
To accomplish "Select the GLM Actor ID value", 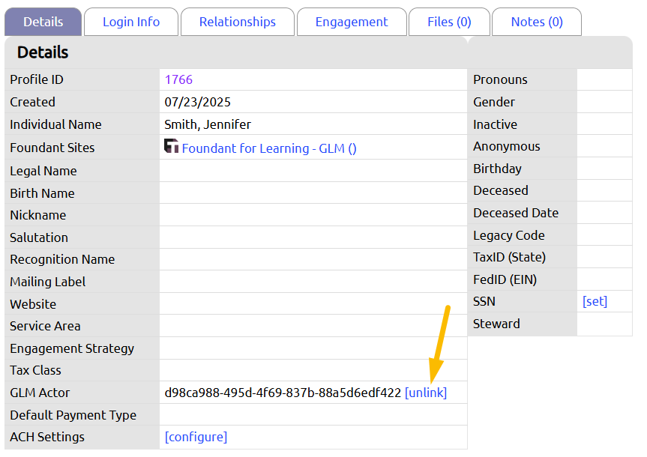I will (283, 393).
